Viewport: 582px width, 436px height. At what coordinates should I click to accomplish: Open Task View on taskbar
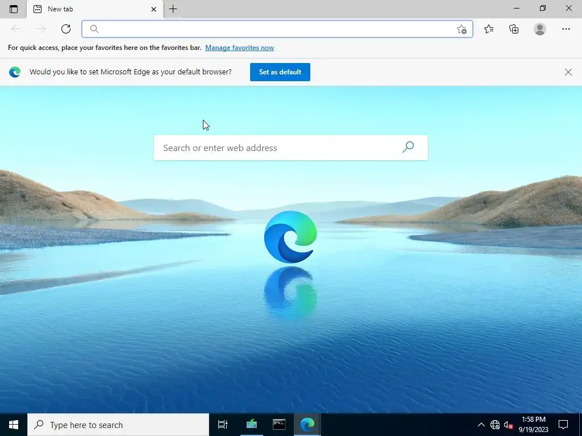(223, 425)
